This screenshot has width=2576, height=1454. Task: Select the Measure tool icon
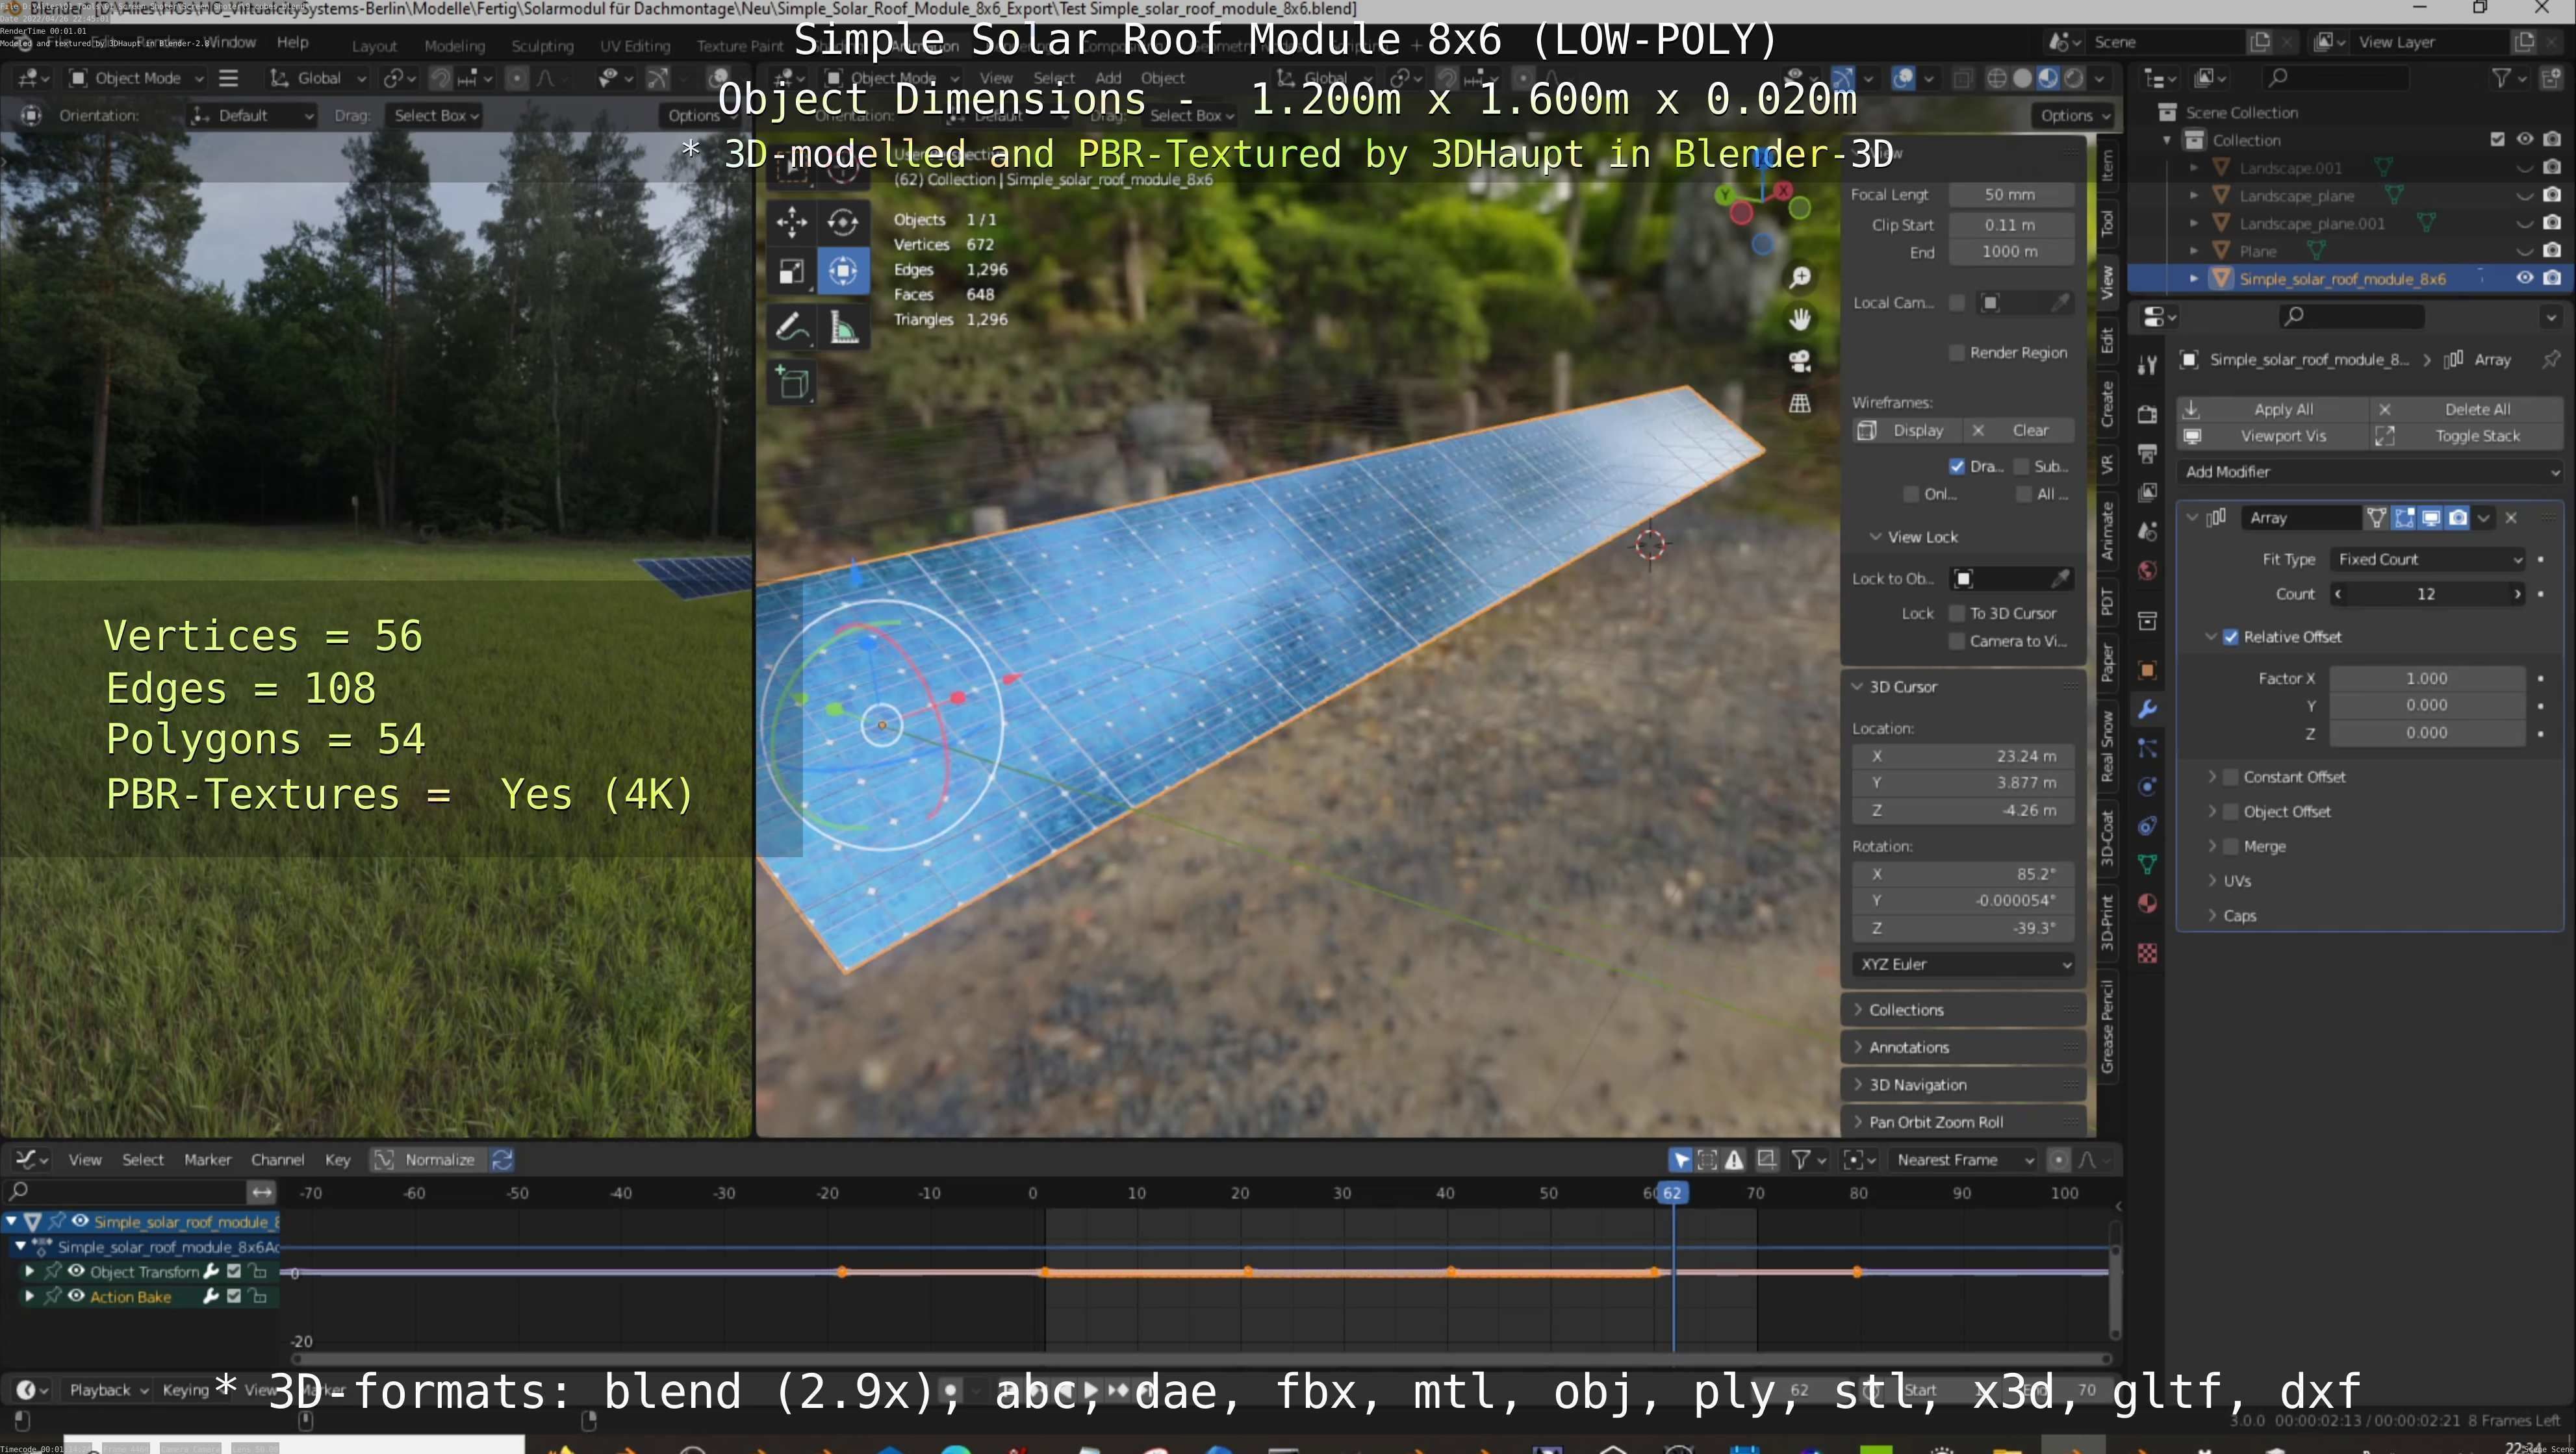tap(843, 327)
